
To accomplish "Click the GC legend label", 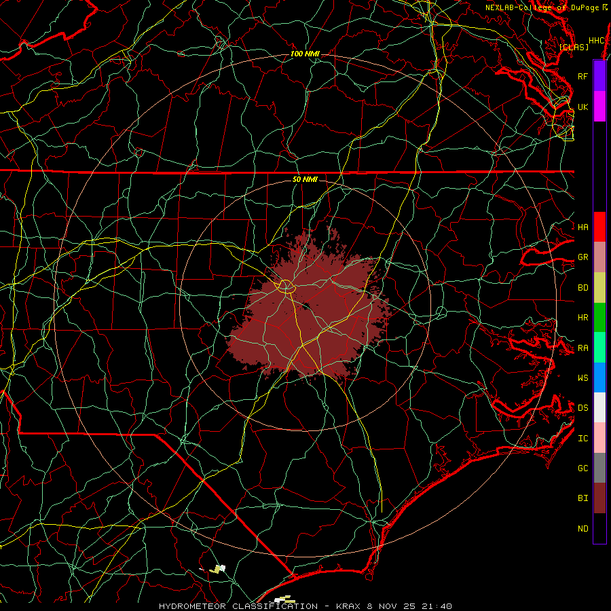I will (x=583, y=468).
